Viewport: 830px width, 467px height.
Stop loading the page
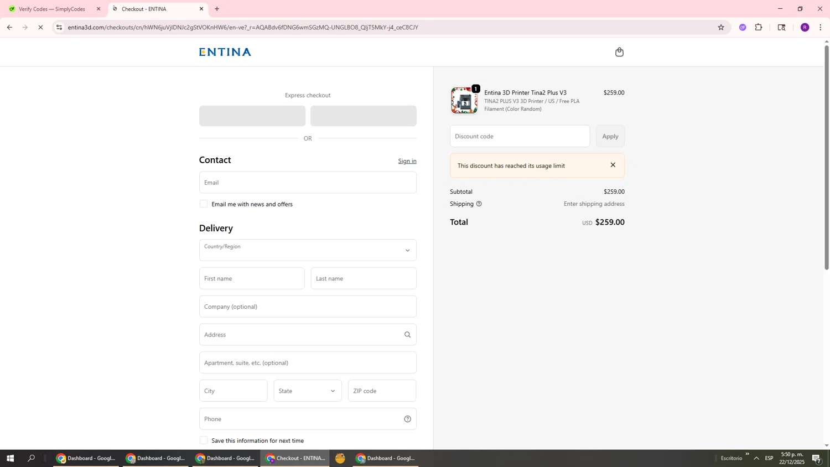(x=40, y=27)
